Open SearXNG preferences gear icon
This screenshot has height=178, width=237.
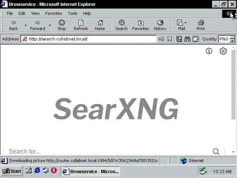click(x=223, y=51)
